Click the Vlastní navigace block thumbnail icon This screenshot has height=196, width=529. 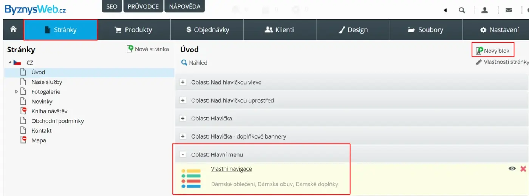tap(191, 179)
